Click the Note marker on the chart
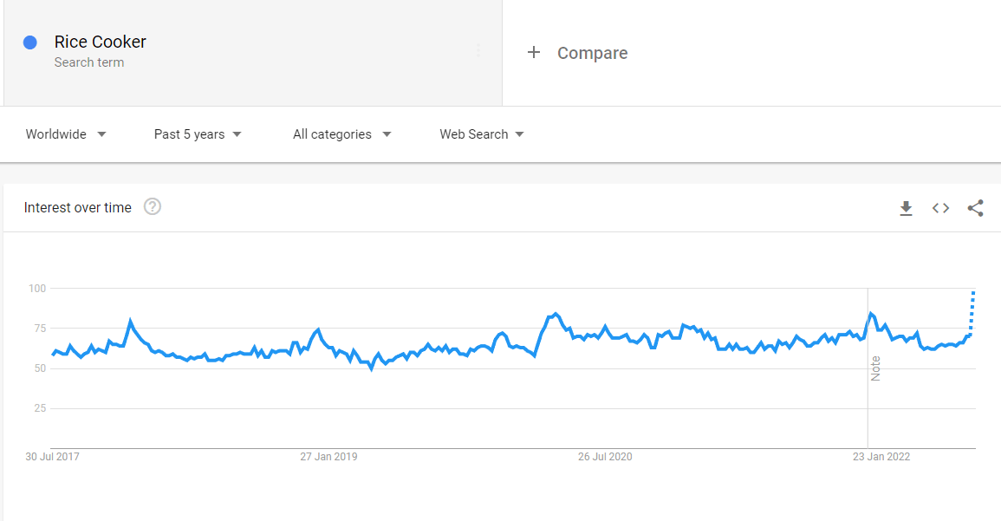The image size is (1001, 521). (876, 368)
